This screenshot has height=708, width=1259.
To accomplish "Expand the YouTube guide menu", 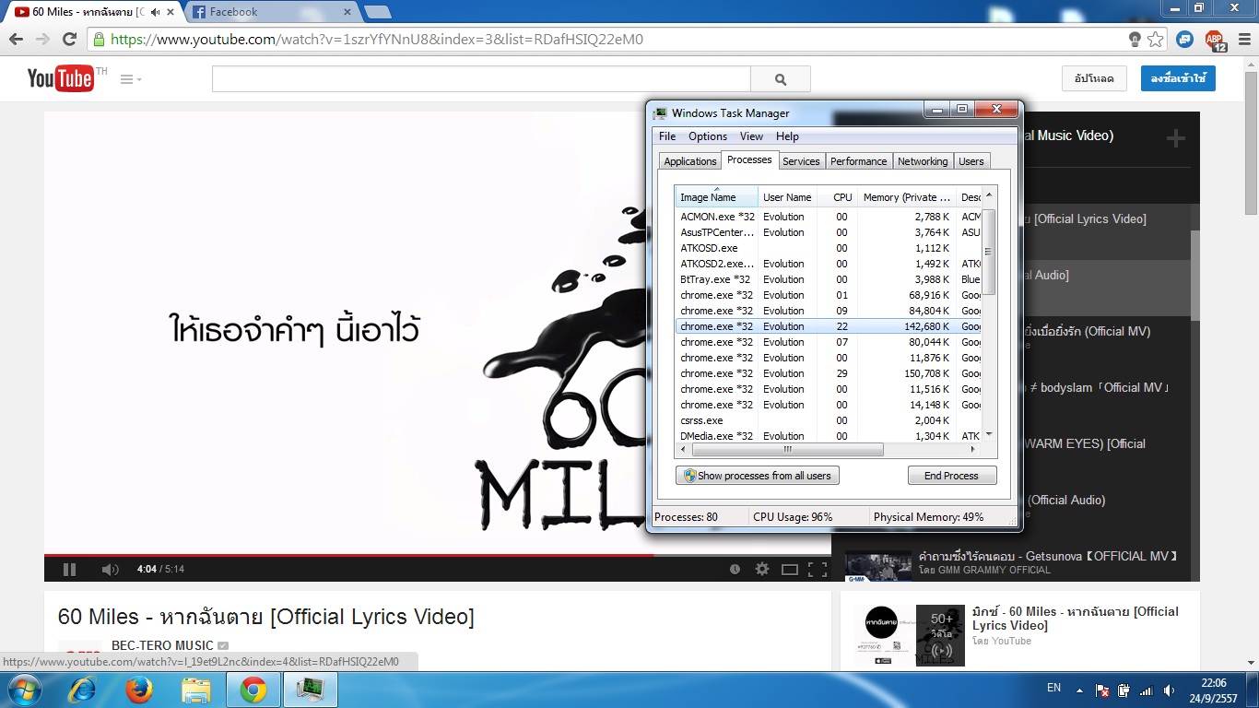I will point(131,79).
